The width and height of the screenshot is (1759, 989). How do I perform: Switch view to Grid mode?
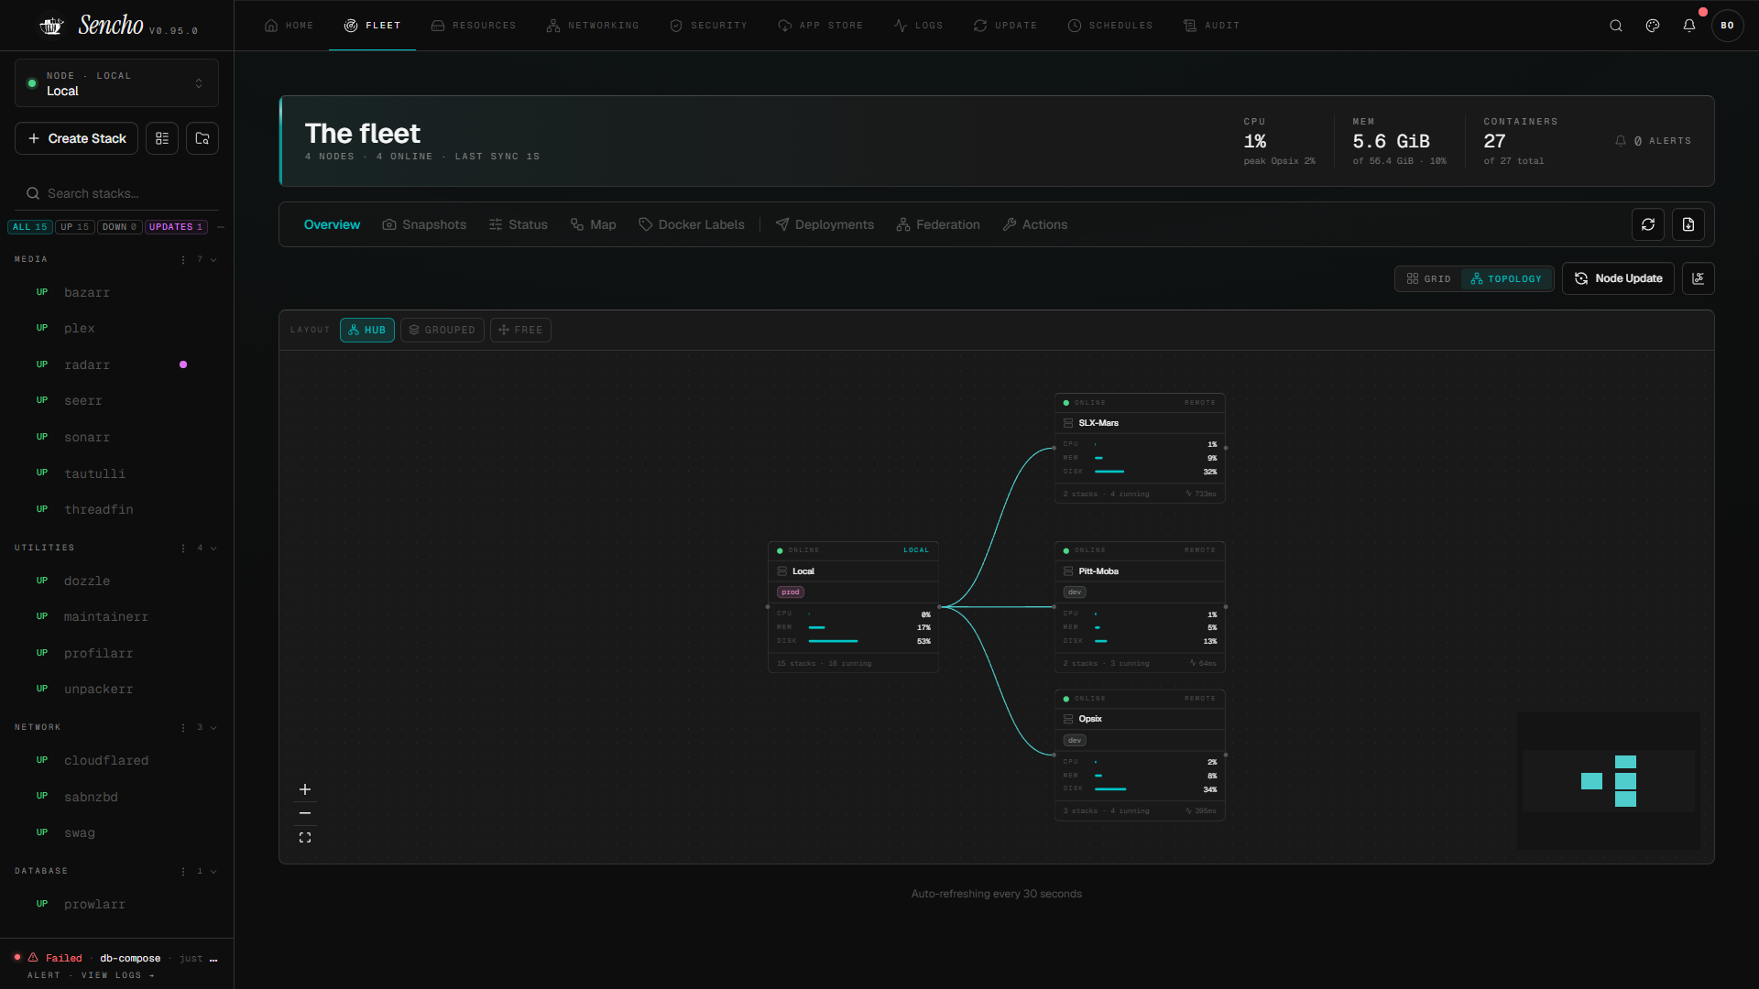point(1428,278)
